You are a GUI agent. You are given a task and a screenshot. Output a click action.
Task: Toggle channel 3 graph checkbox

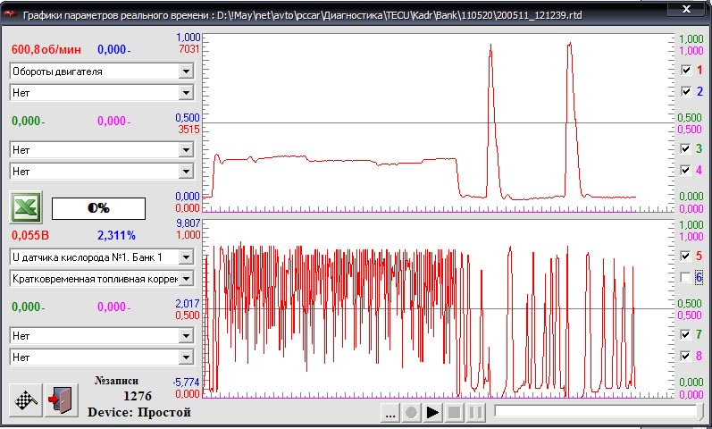click(x=686, y=148)
